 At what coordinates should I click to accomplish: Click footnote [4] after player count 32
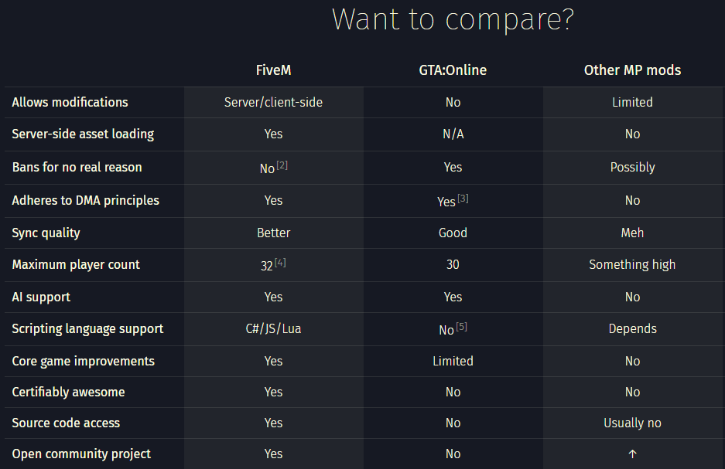pyautogui.click(x=280, y=263)
